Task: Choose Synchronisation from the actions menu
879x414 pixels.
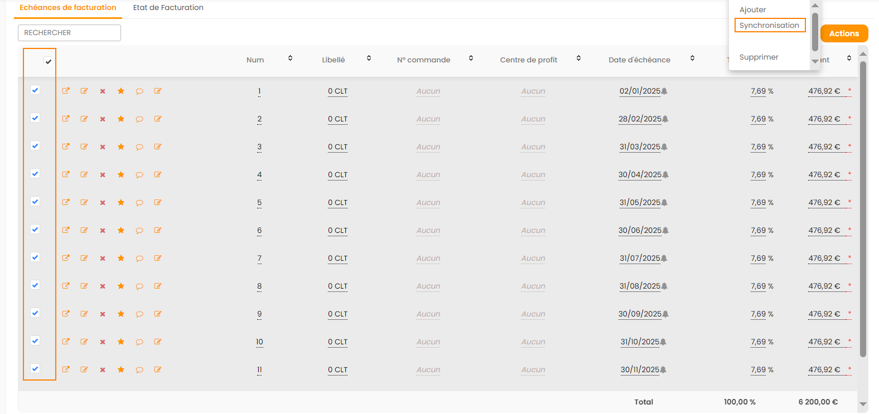Action: (769, 25)
